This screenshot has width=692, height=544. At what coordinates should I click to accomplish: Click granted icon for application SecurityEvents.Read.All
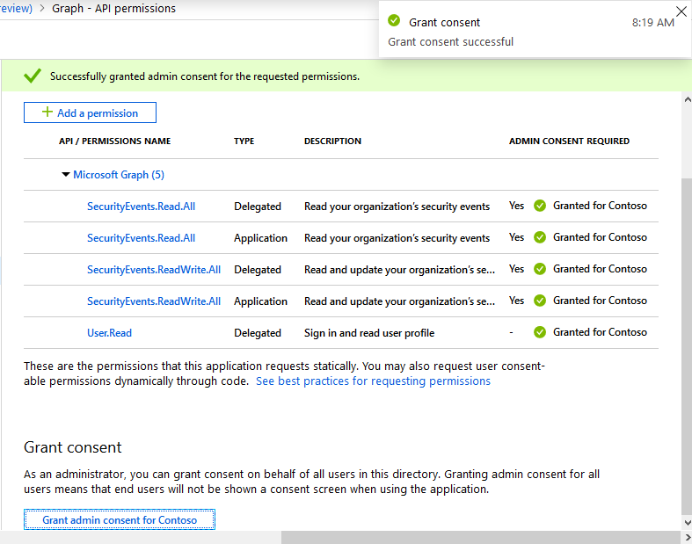pos(540,237)
